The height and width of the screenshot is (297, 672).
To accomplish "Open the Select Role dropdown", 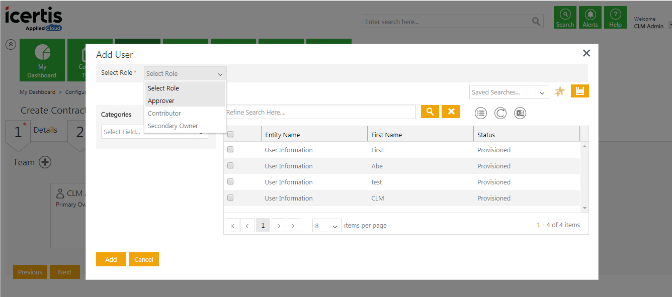I will pos(185,73).
